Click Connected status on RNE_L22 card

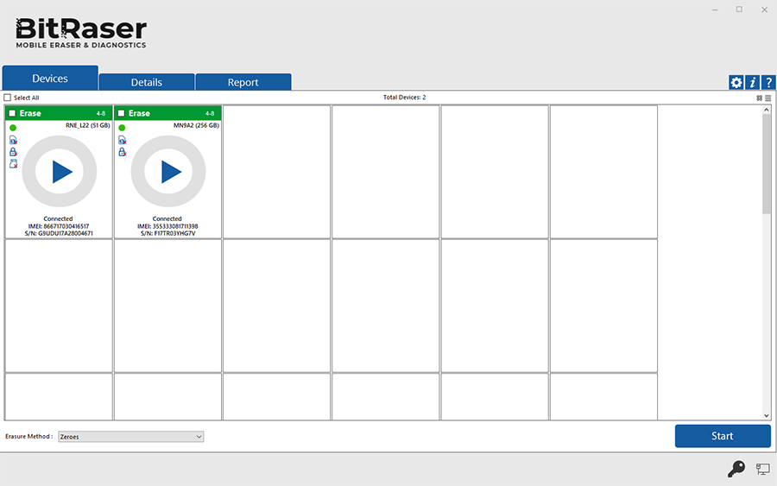pyautogui.click(x=58, y=218)
